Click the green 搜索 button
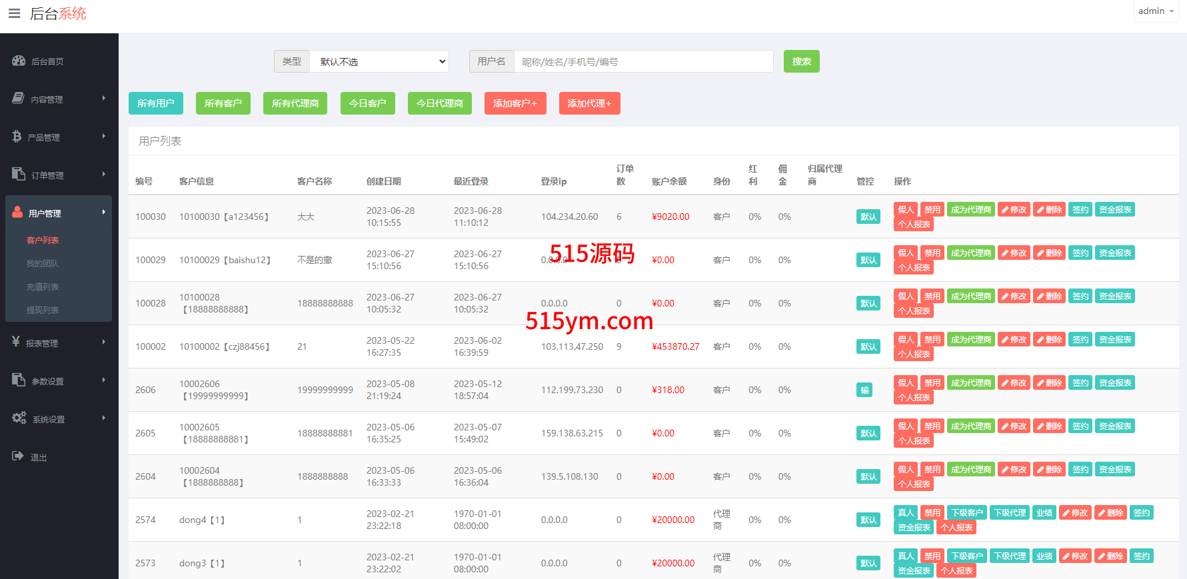The height and width of the screenshot is (579, 1187). pyautogui.click(x=801, y=62)
